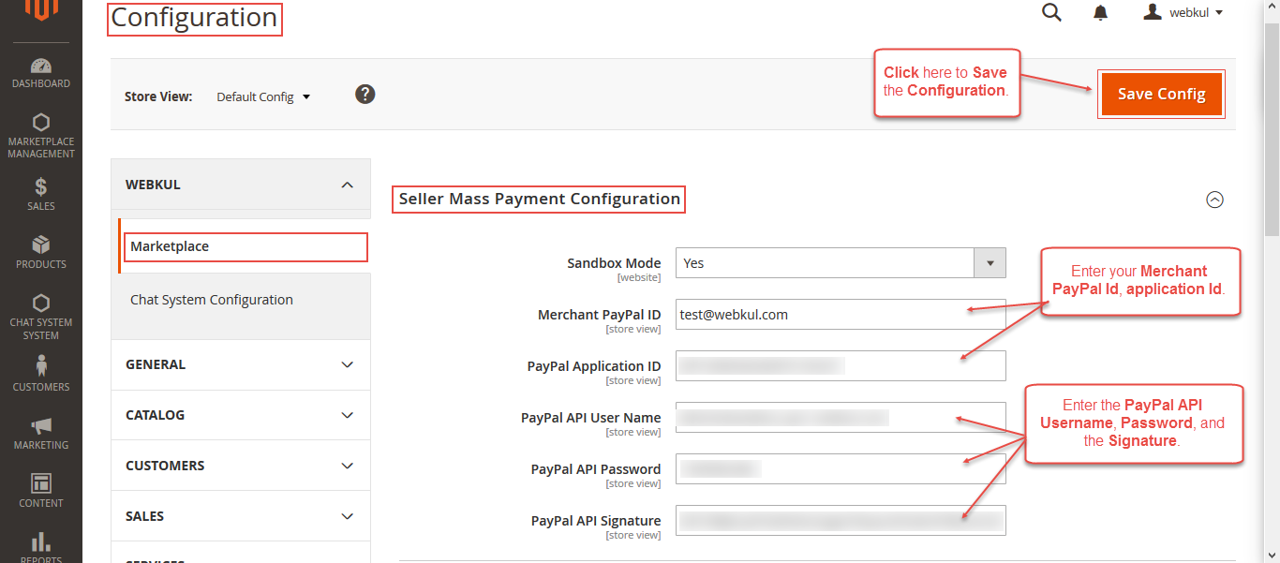Click the Save Config button
Viewport: 1280px width, 563px height.
pyautogui.click(x=1161, y=94)
